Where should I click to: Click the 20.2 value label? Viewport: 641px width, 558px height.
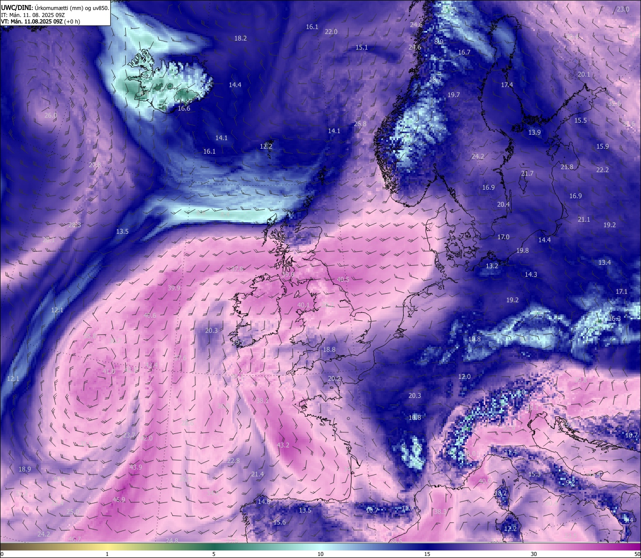pyautogui.click(x=335, y=378)
